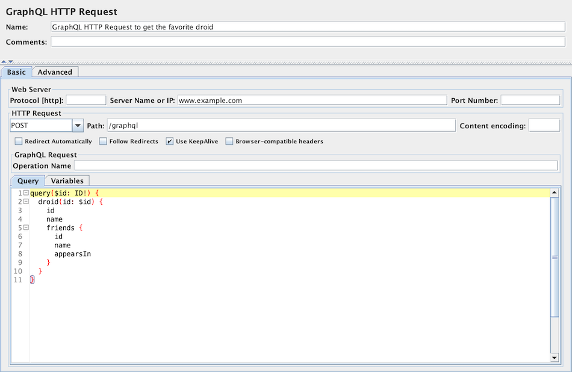Select the Basic tab
This screenshot has width=572, height=372.
(16, 72)
